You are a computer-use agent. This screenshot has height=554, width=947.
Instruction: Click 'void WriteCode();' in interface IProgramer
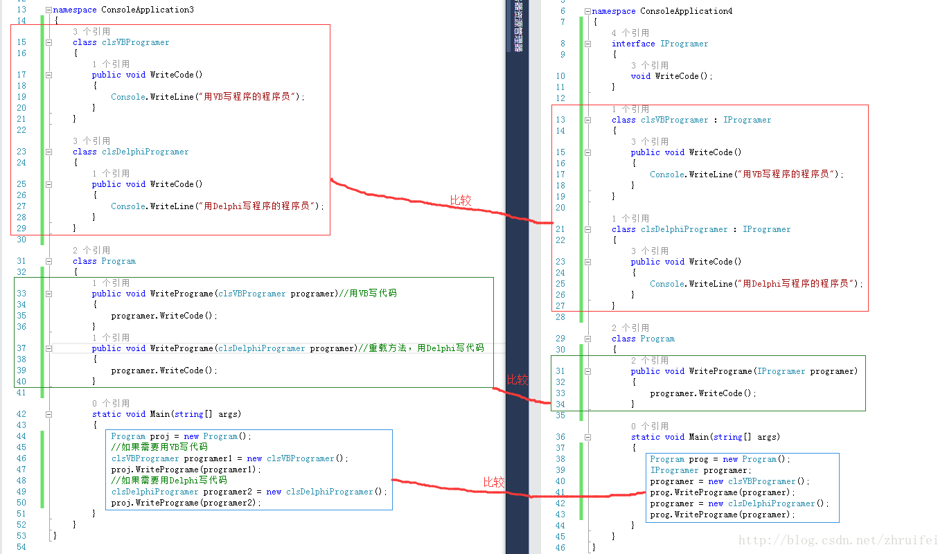click(x=671, y=76)
